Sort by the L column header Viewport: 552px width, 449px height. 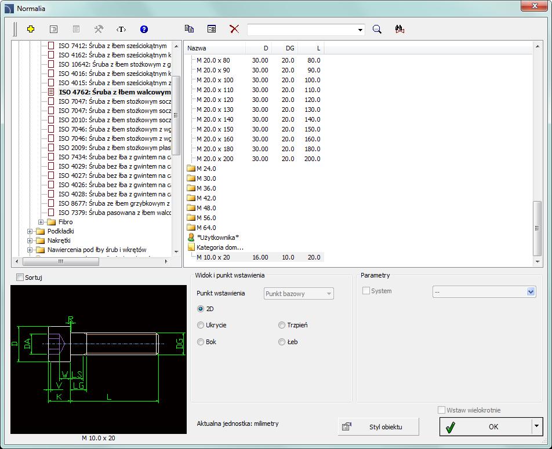(x=311, y=48)
